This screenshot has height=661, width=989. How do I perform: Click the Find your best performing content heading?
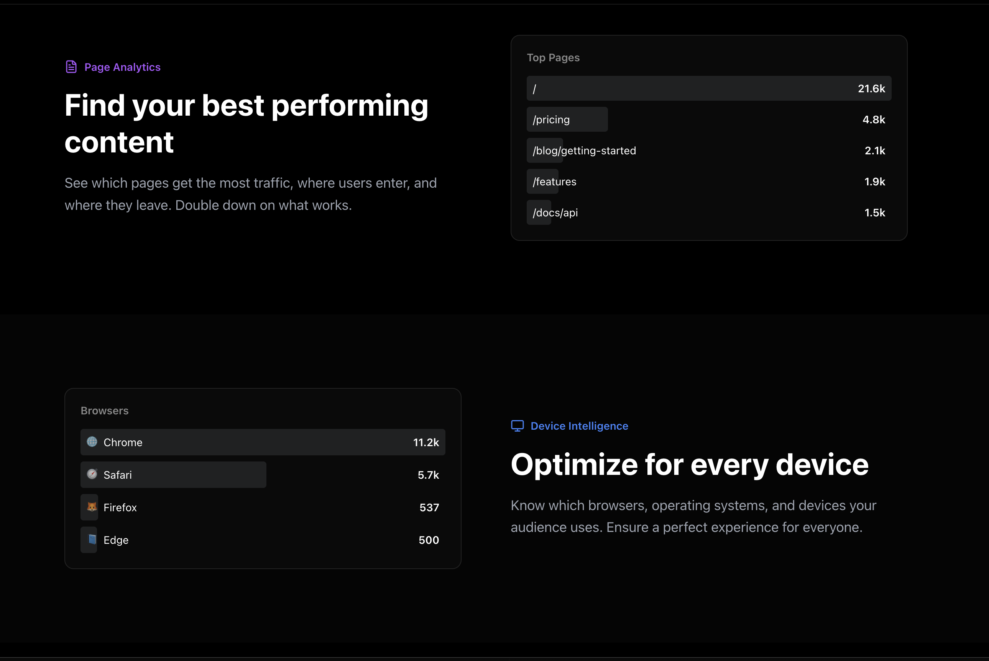(x=246, y=123)
